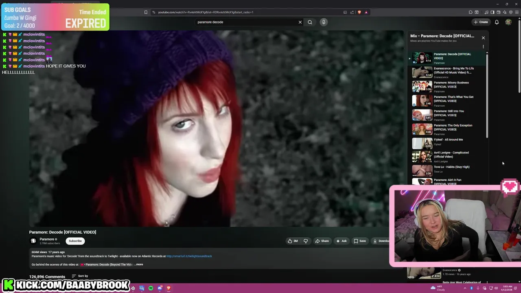Click the Mix playlist panel scrollbar
The width and height of the screenshot is (521, 293).
[x=487, y=96]
